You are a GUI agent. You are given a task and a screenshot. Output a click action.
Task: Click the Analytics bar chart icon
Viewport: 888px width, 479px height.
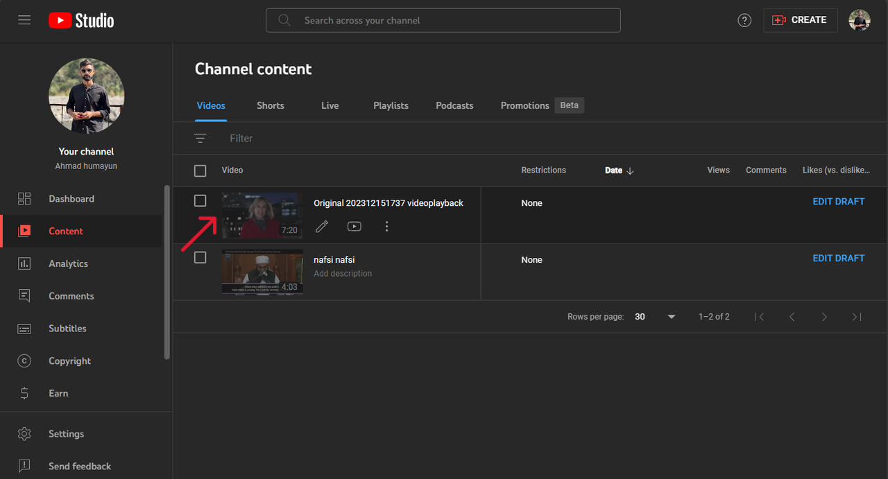24,263
